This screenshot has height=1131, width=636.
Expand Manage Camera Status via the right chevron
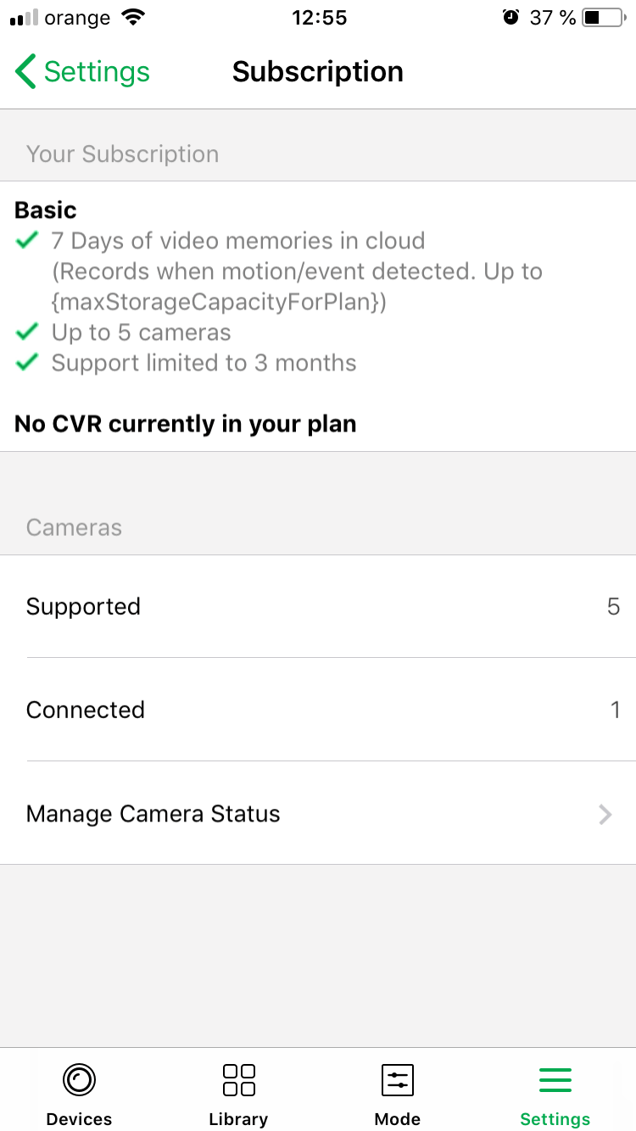(605, 815)
